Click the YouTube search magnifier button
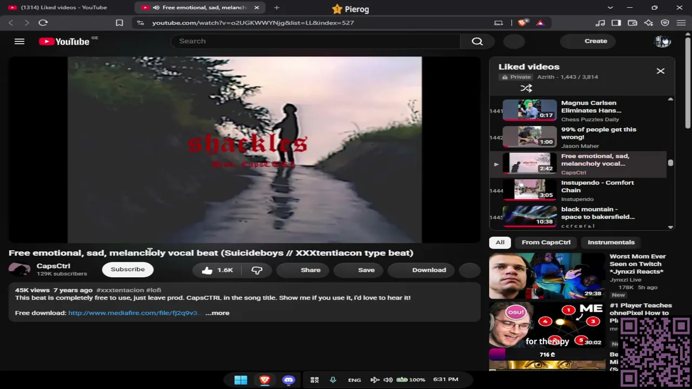The width and height of the screenshot is (692, 389). [x=477, y=41]
